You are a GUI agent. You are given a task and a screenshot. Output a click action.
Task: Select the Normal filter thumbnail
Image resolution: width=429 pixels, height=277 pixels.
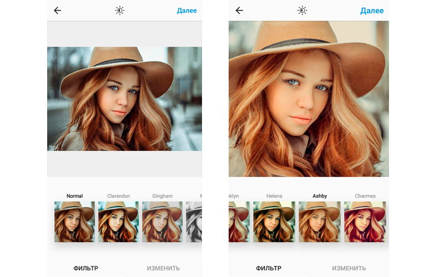click(x=74, y=221)
